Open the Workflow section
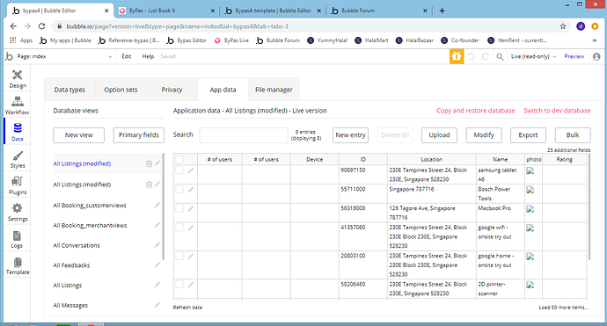 [17, 105]
